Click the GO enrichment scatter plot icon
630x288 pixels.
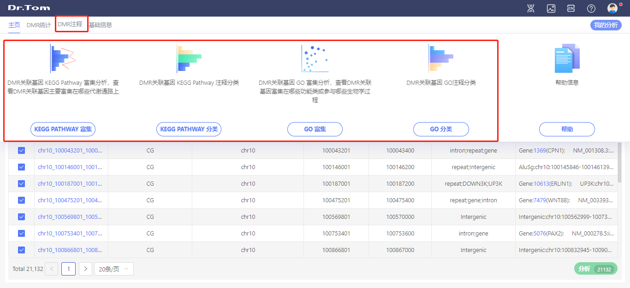(315, 59)
